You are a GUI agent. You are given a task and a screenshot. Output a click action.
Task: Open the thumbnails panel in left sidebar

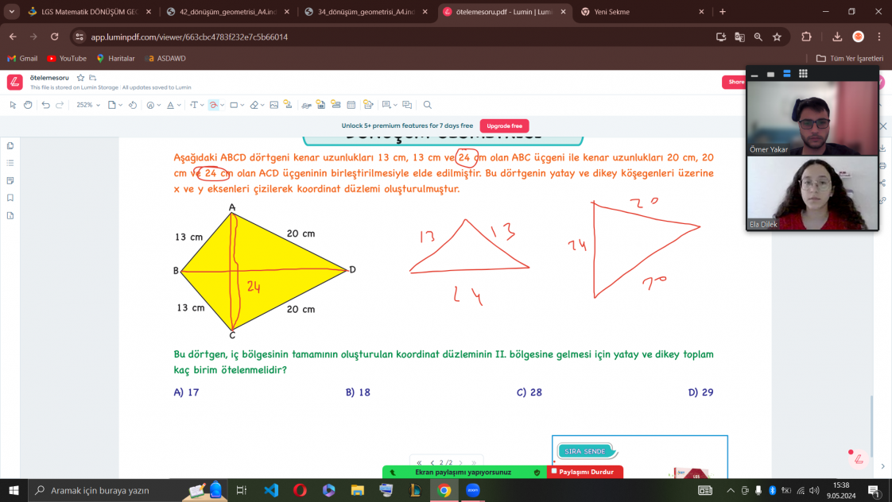(x=10, y=145)
